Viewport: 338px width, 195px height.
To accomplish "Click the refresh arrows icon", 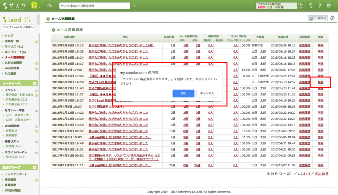I will coord(332,18).
